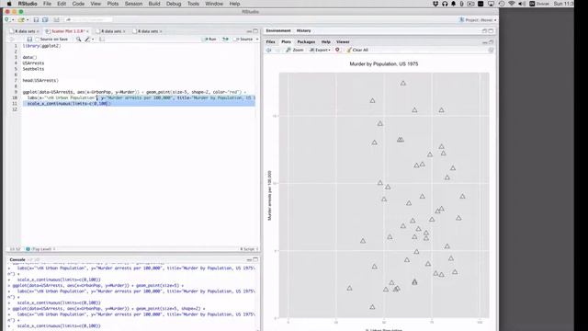Click the console scale_x_continuous last line

(59, 325)
